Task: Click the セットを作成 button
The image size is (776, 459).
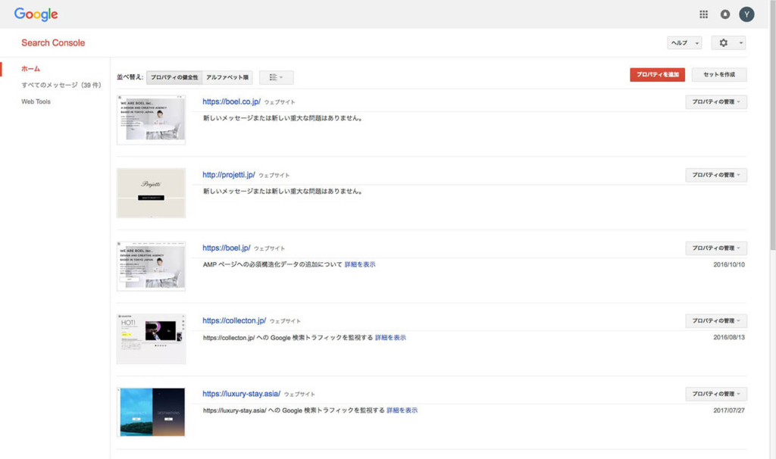Action: pos(719,75)
